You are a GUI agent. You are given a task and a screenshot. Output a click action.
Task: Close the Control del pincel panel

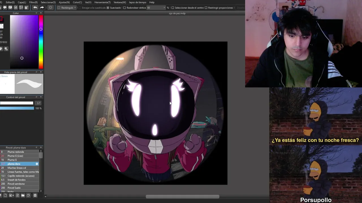41,97
